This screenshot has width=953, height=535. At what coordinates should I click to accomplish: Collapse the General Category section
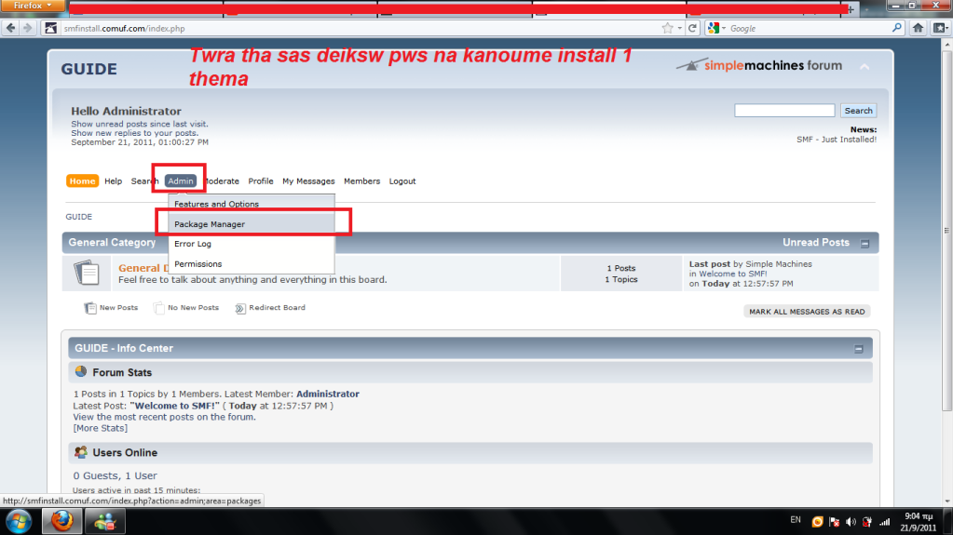coord(865,244)
